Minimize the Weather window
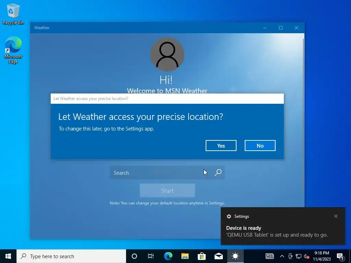 265,28
